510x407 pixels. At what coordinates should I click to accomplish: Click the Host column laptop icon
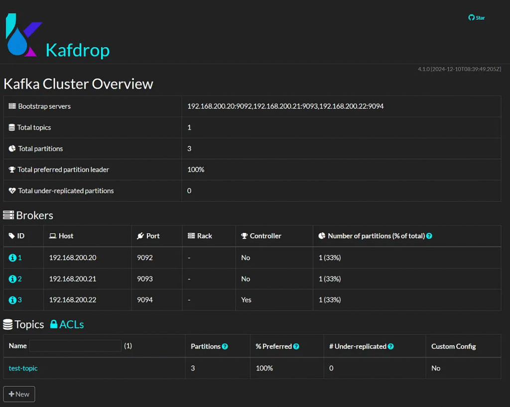(x=52, y=236)
